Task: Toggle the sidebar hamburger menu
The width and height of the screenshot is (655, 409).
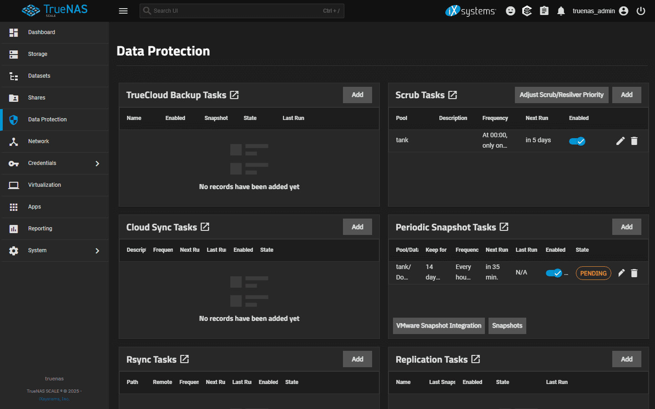Action: 123,11
